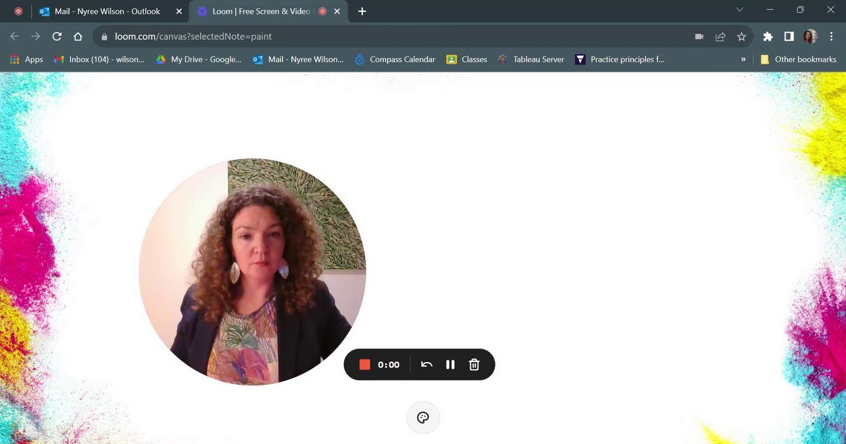The height and width of the screenshot is (444, 846).
Task: Close the Loom browser tab
Action: 337,11
